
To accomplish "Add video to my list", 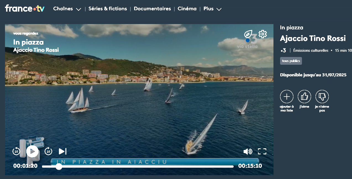I will click(x=287, y=97).
